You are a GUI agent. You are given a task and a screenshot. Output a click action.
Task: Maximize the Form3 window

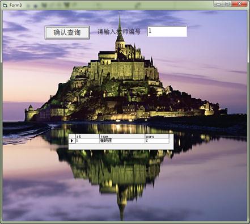coord(227,4)
